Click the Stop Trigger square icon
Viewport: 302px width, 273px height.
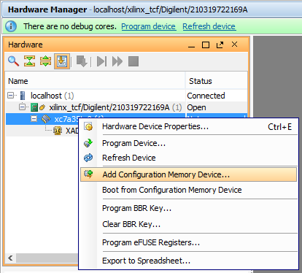[133, 61]
